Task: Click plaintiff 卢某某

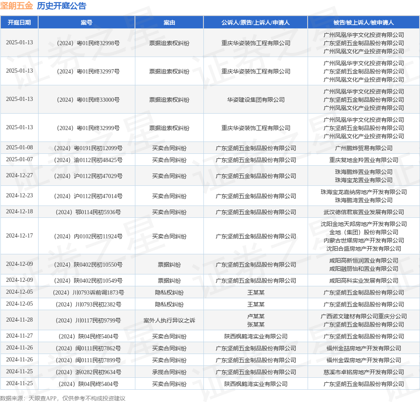Action: click(256, 316)
